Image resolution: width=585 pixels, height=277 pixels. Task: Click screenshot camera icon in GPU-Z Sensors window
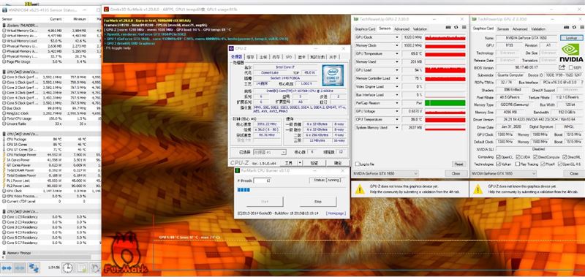(448, 28)
